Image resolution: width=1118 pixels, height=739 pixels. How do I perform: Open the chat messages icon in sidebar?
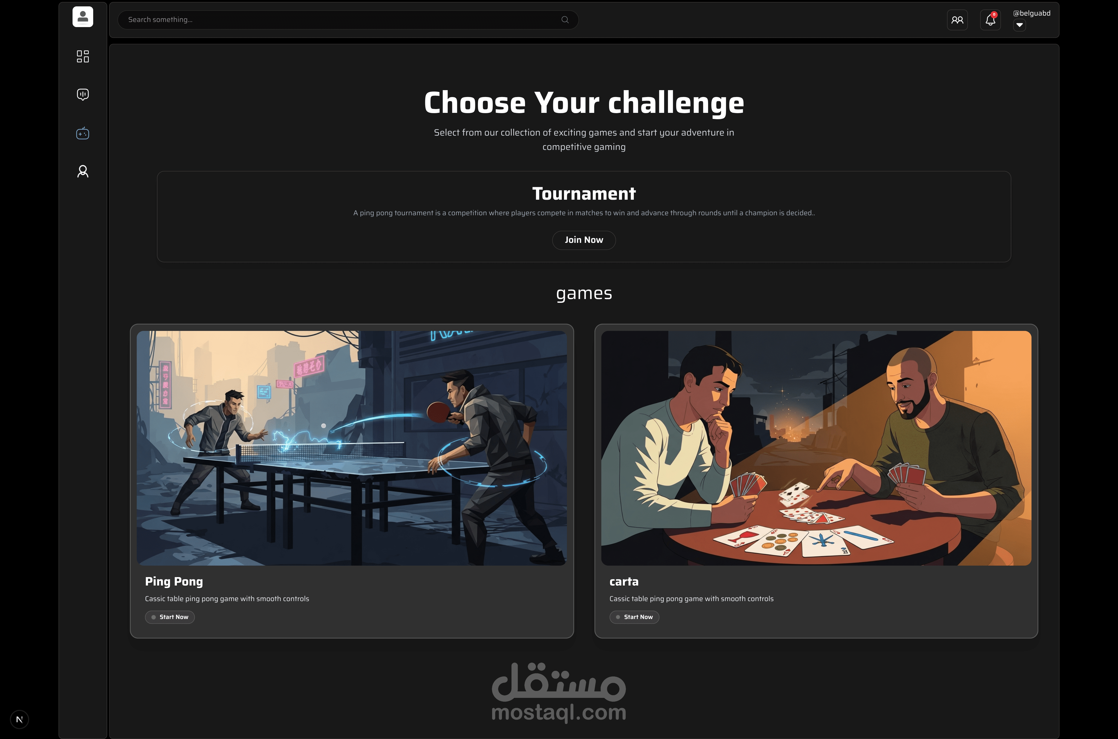82,94
